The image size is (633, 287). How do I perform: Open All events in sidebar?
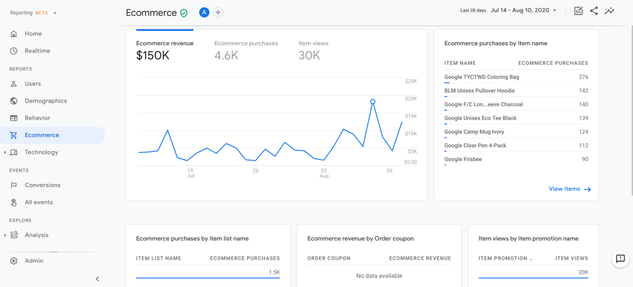(39, 202)
